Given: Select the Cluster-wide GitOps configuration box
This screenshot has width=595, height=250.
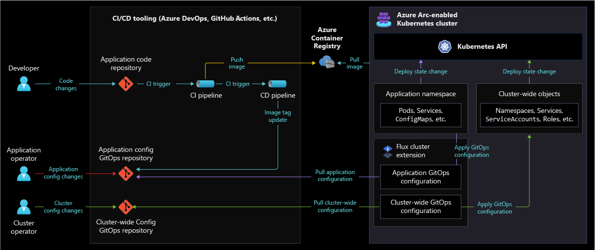Looking at the screenshot, I should [421, 207].
